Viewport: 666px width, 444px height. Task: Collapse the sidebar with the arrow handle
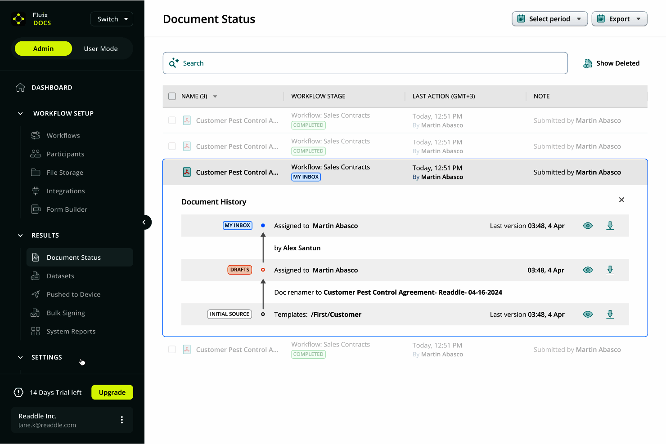(x=144, y=222)
